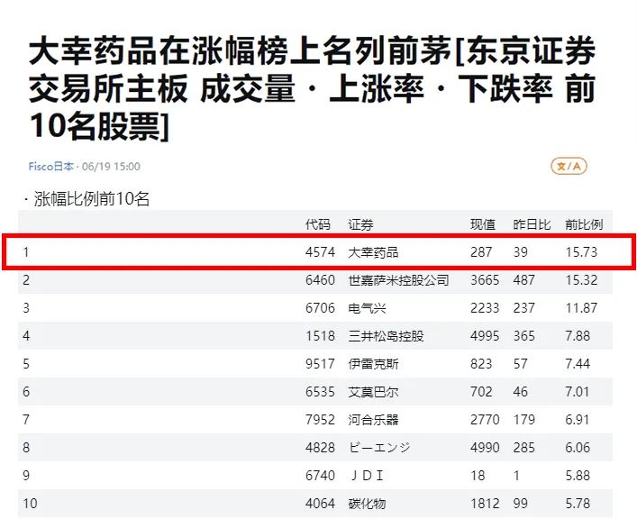
Task: Click rank number 10 in the table
Action: coord(30,504)
